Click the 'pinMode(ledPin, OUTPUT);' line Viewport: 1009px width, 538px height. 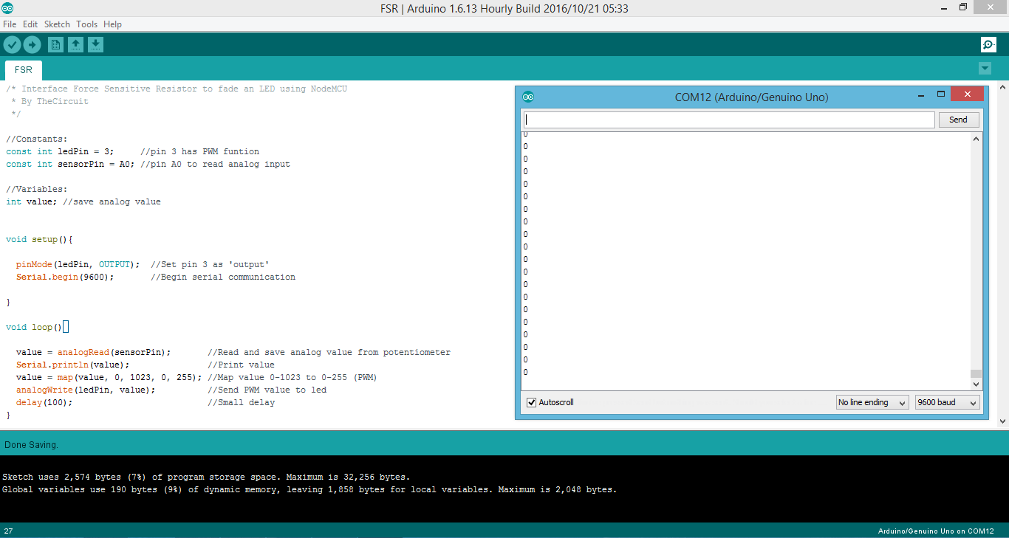click(143, 264)
